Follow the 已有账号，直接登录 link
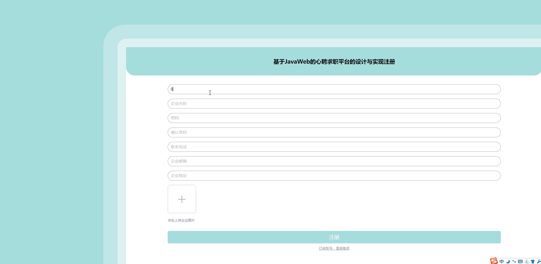The image size is (541, 264). click(x=334, y=248)
